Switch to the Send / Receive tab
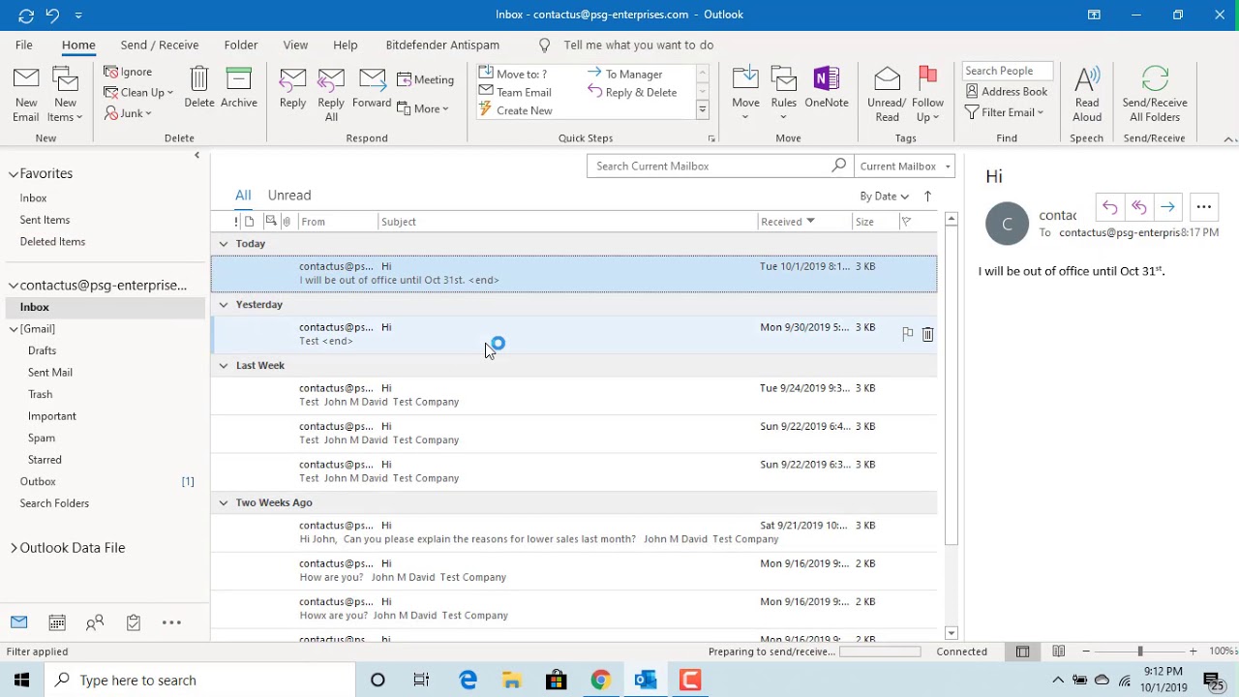This screenshot has width=1239, height=697. point(160,45)
